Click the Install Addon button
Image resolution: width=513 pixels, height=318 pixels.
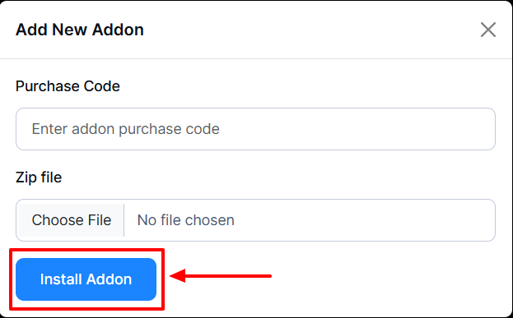coord(86,279)
